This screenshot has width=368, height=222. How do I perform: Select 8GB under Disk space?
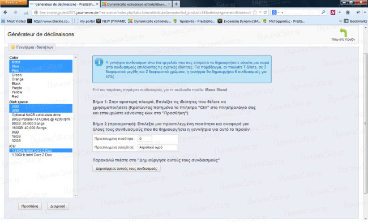pos(41,132)
